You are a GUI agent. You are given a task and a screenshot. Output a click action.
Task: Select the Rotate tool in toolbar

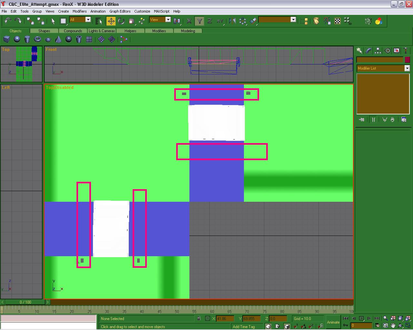[x=121, y=21]
